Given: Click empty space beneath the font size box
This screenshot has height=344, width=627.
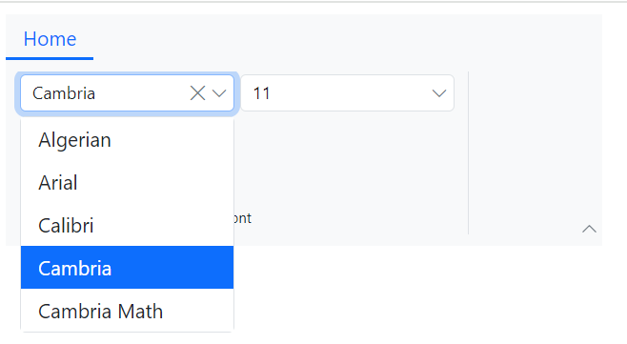Looking at the screenshot, I should [x=348, y=160].
